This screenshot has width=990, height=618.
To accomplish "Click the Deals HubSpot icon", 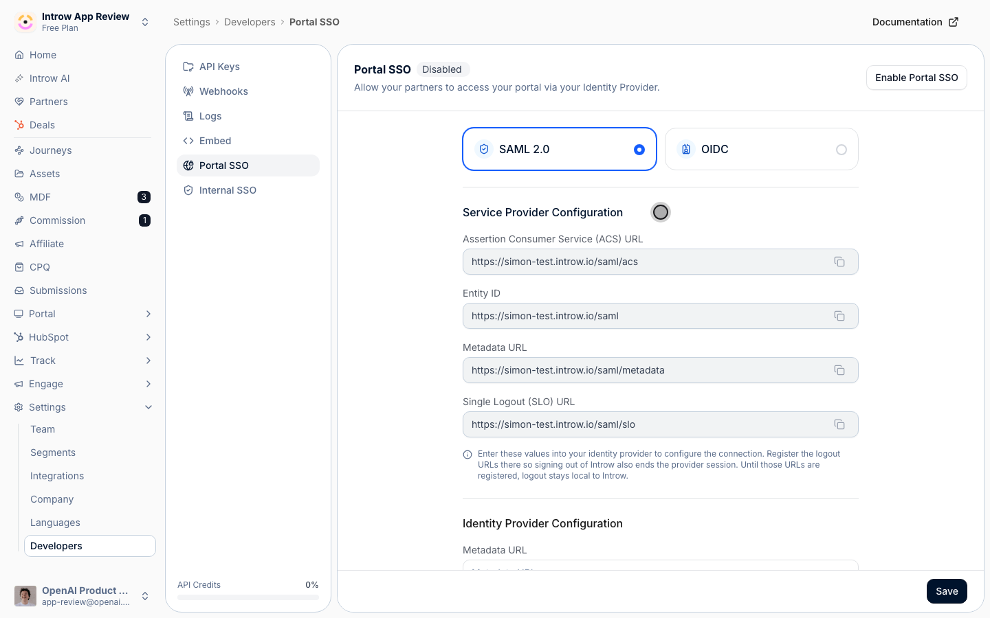I will click(x=19, y=125).
